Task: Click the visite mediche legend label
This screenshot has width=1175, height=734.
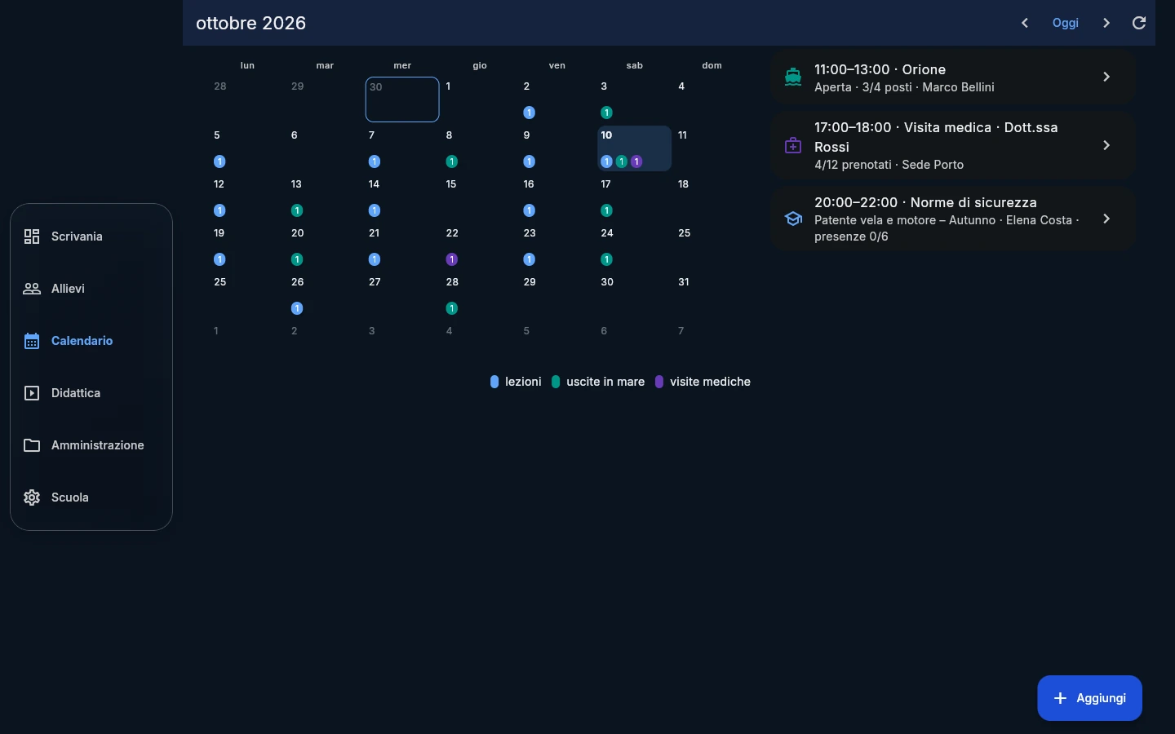Action: point(710,382)
